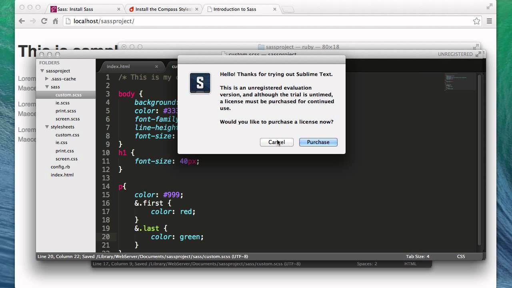Click line number 20 in the gutter
This screenshot has width=512, height=288.
106,237
